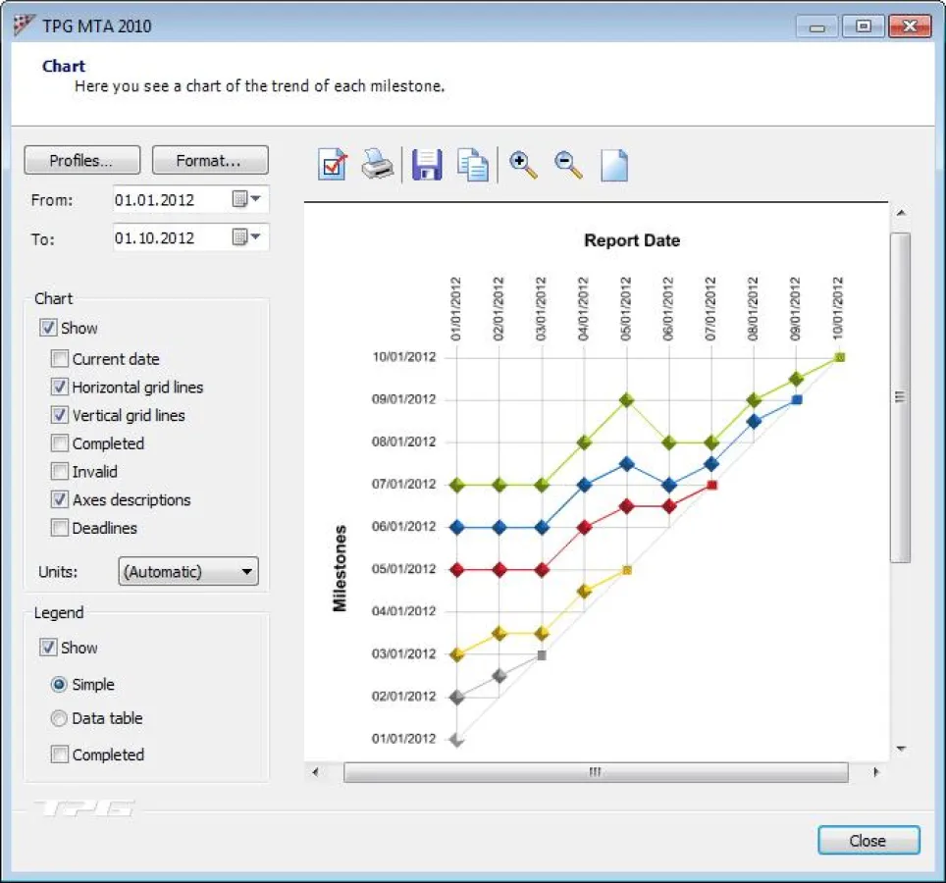This screenshot has width=946, height=883.
Task: Save the chart with floppy disk icon
Action: 427,165
